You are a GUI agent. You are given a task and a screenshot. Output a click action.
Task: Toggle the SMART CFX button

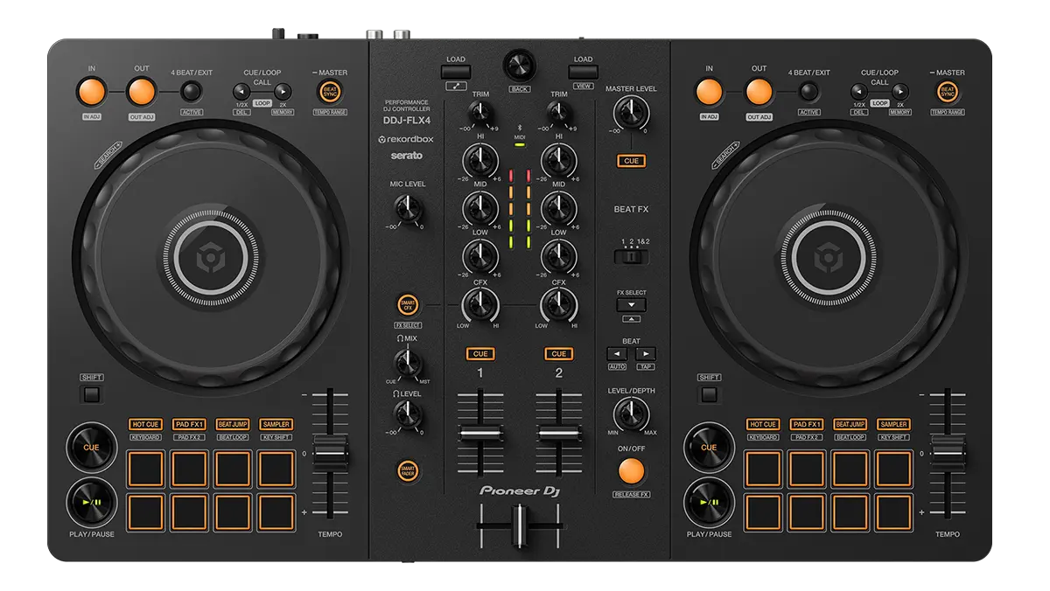point(407,305)
